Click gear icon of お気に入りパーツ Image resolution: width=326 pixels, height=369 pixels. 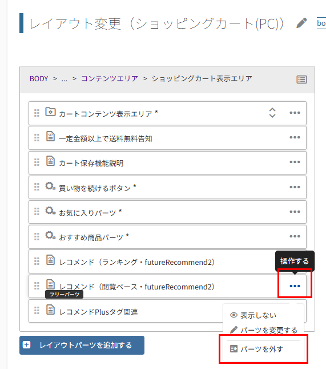click(x=50, y=211)
